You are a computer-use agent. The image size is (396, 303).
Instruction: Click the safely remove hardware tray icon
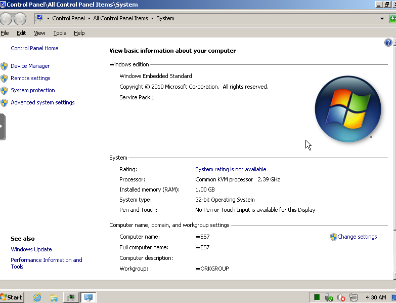[x=329, y=297]
